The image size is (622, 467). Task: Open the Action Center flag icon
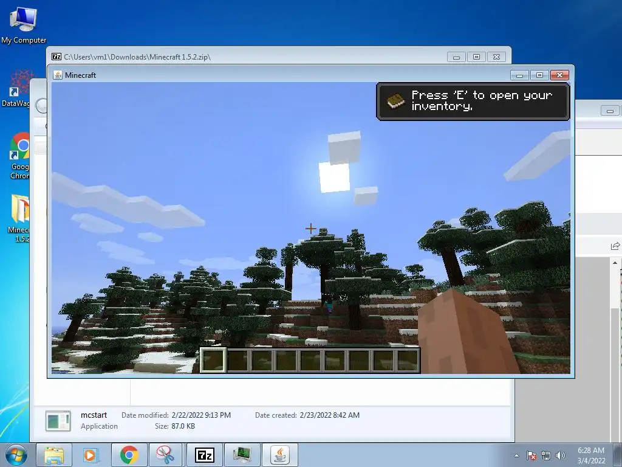[x=531, y=455]
